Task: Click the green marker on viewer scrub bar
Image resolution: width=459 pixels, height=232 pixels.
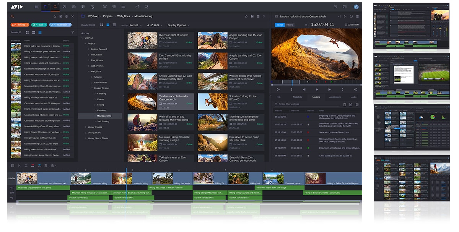Action: [x=331, y=81]
